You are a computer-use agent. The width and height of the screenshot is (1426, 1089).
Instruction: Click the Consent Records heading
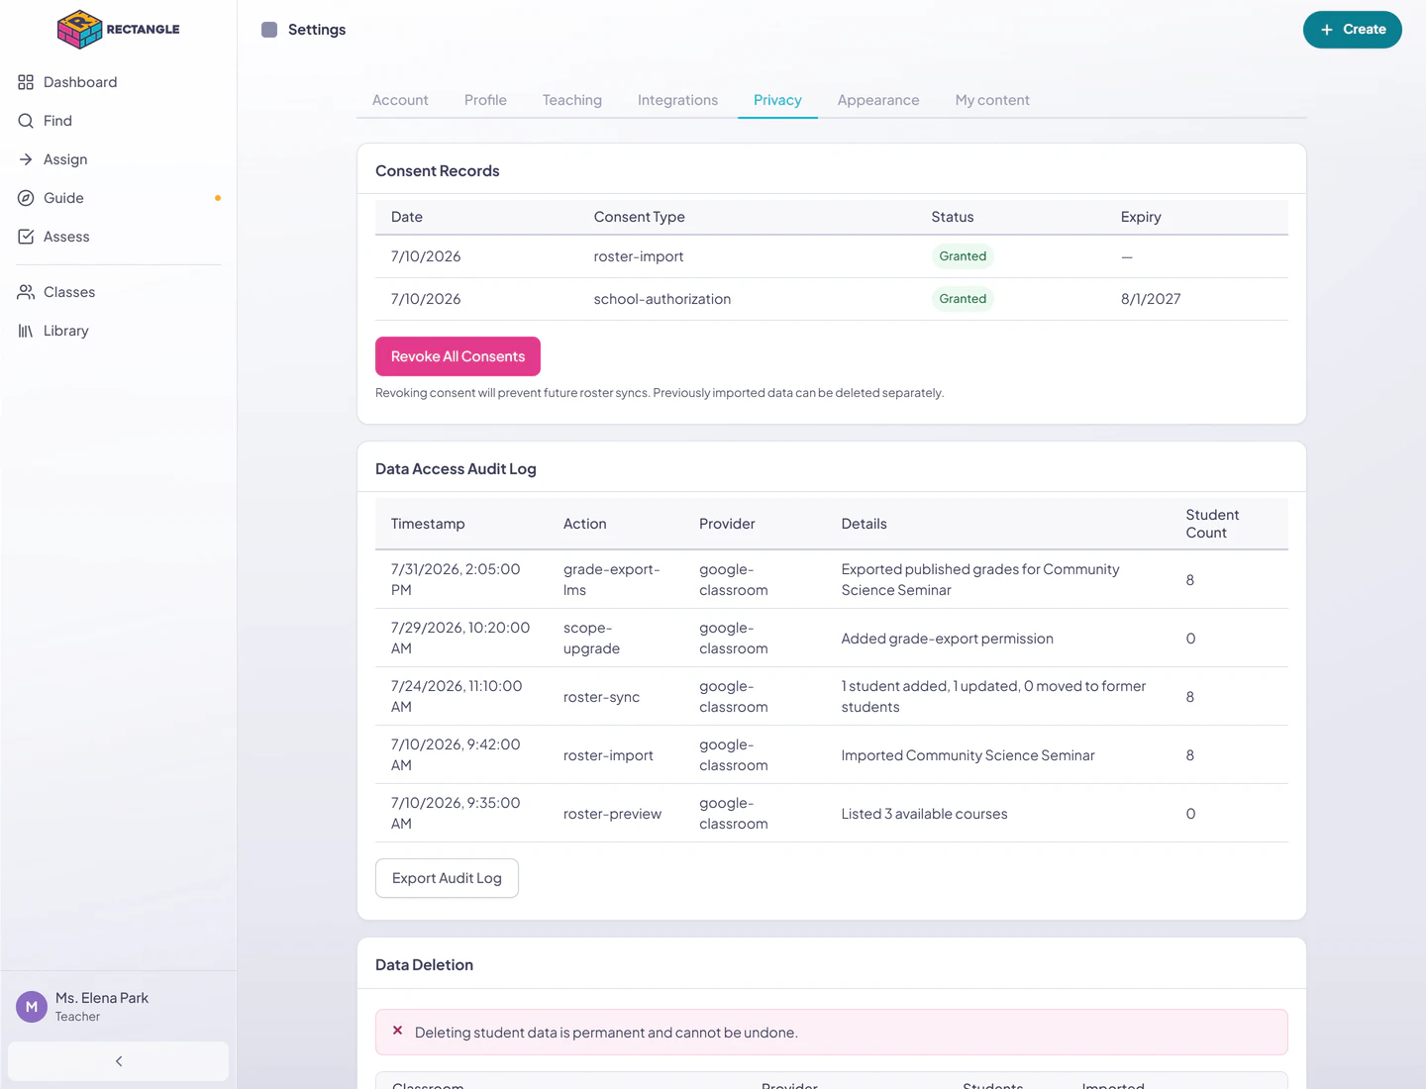pos(438,171)
